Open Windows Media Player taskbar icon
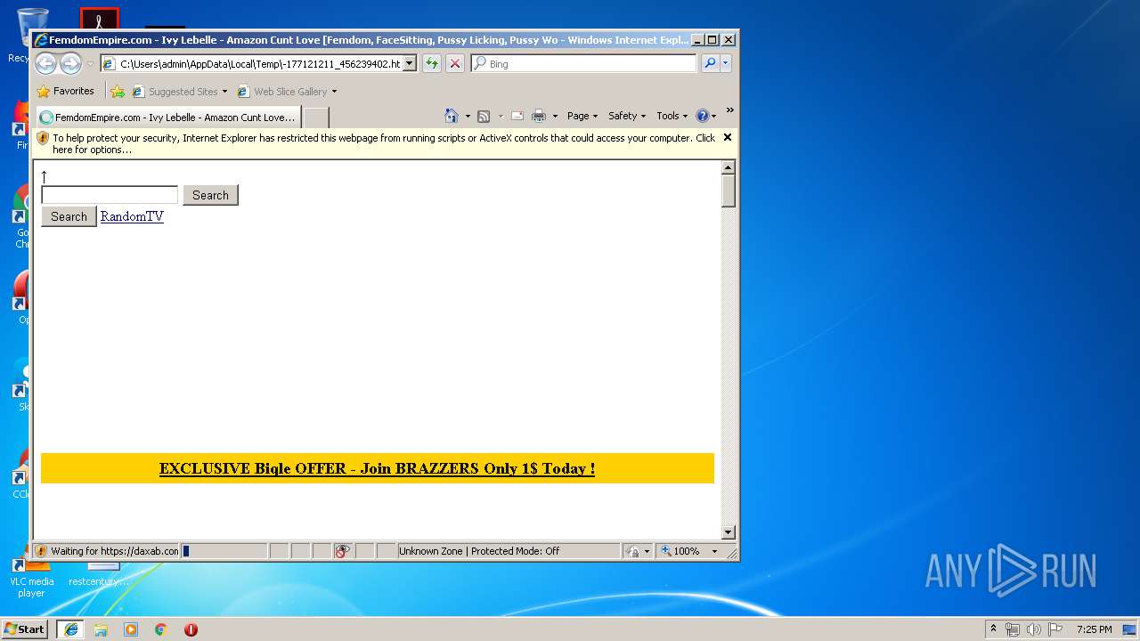 coord(131,629)
